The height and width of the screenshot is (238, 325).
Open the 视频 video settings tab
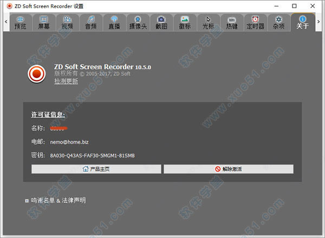(x=67, y=23)
